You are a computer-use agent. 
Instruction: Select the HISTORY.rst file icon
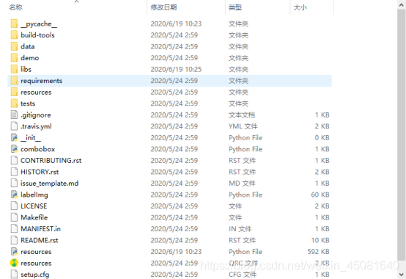tap(14, 172)
